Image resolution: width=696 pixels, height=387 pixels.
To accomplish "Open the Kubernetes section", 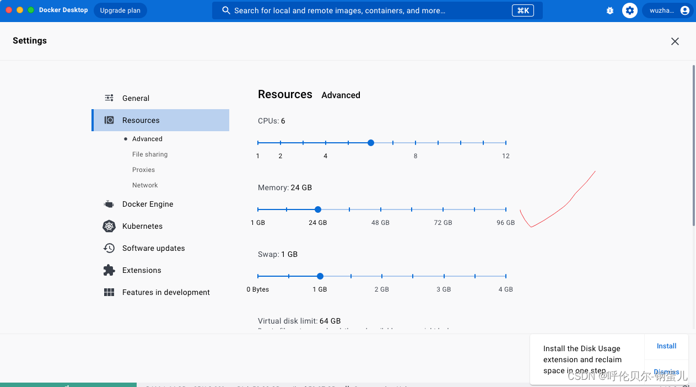I will point(160,226).
